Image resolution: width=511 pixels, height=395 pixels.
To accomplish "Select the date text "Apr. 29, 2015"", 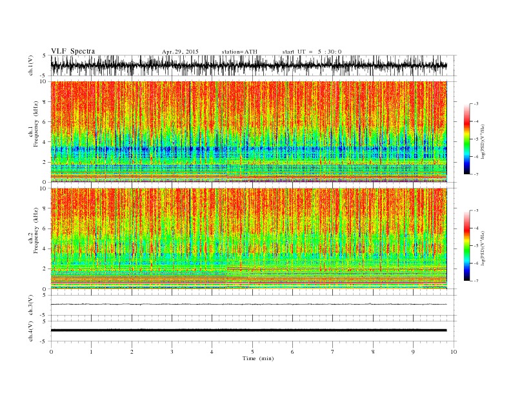I will tap(180, 52).
